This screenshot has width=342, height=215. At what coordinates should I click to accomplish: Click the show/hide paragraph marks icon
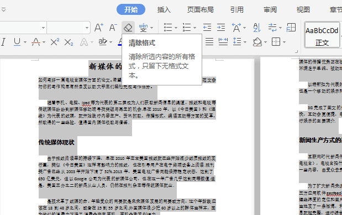coord(272,28)
